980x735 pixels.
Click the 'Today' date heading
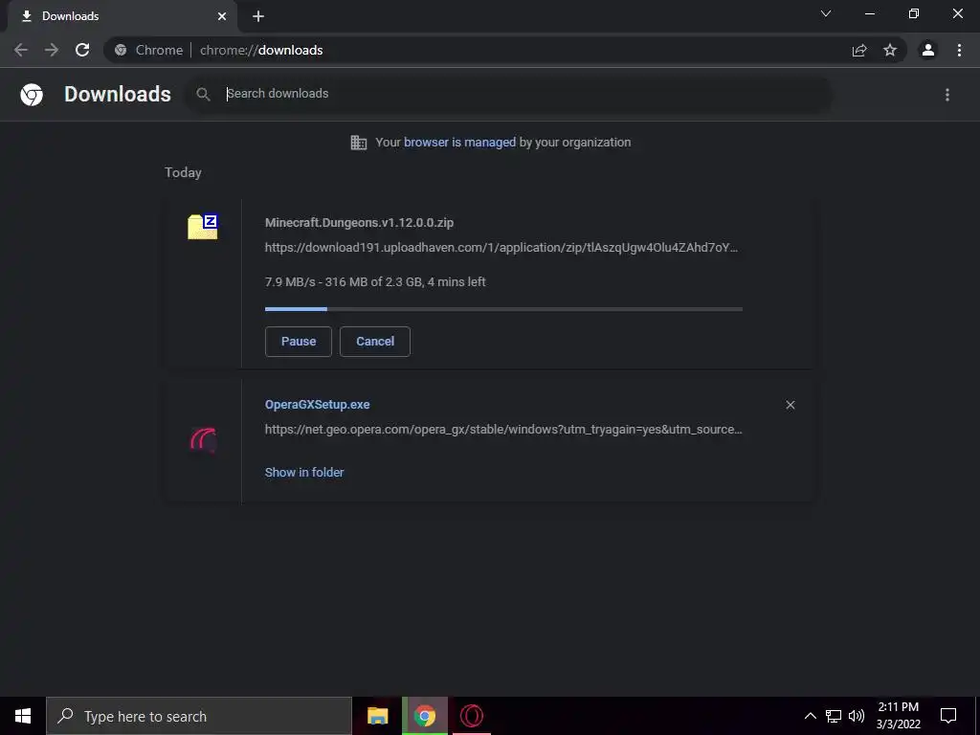pyautogui.click(x=183, y=172)
